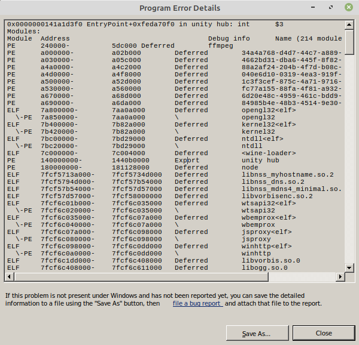The height and width of the screenshot is (345, 359).
Task: Click 'wbemprox<elf>' entry
Action: (269, 218)
